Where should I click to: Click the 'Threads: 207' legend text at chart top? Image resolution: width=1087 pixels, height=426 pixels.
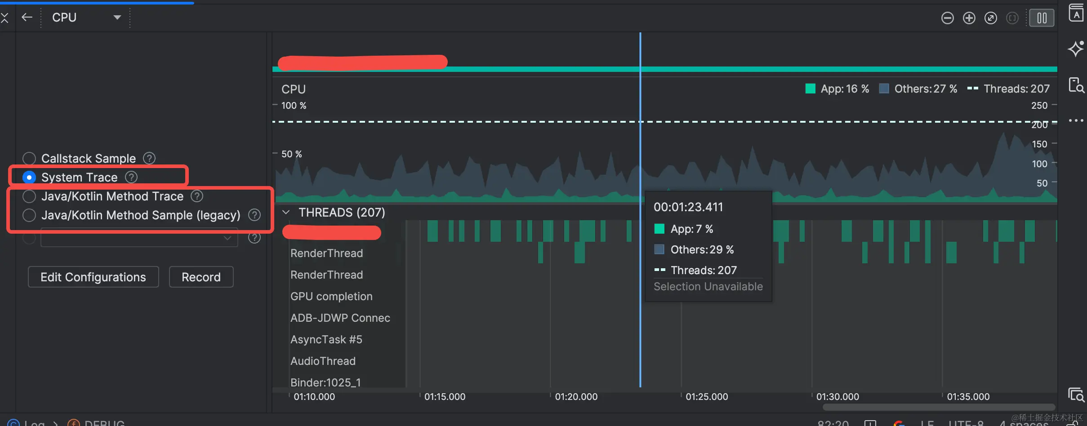(x=1017, y=89)
